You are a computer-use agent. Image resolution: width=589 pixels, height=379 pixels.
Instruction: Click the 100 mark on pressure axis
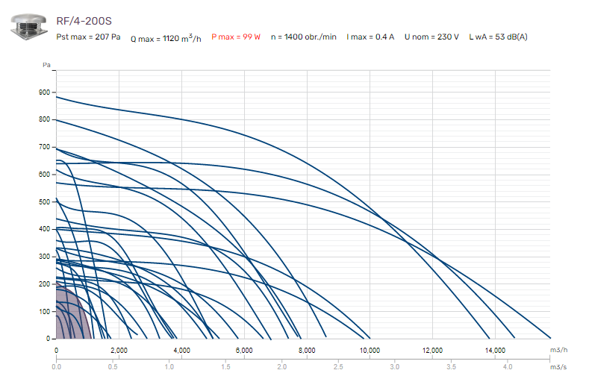(43, 312)
